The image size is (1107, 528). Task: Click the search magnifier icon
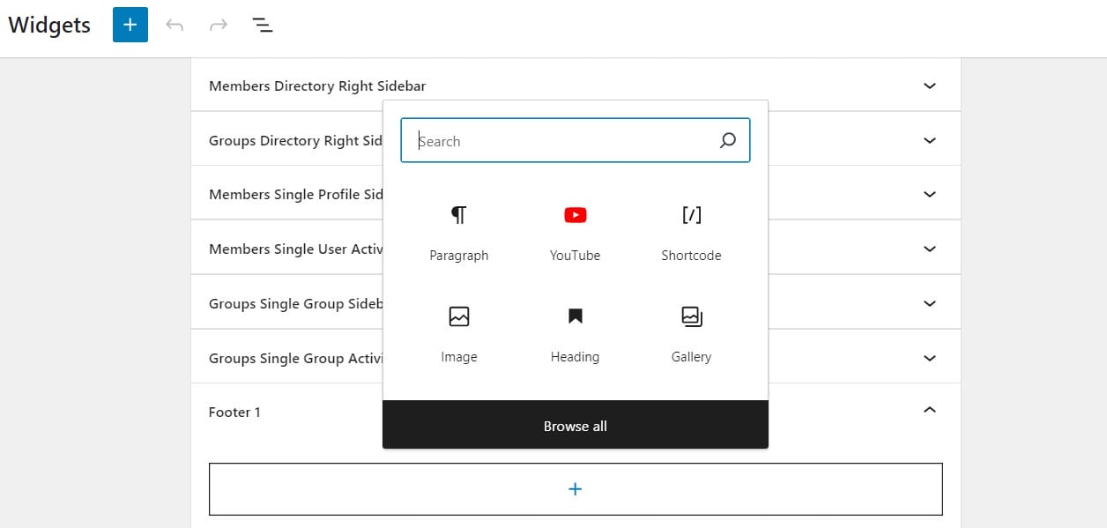(727, 141)
